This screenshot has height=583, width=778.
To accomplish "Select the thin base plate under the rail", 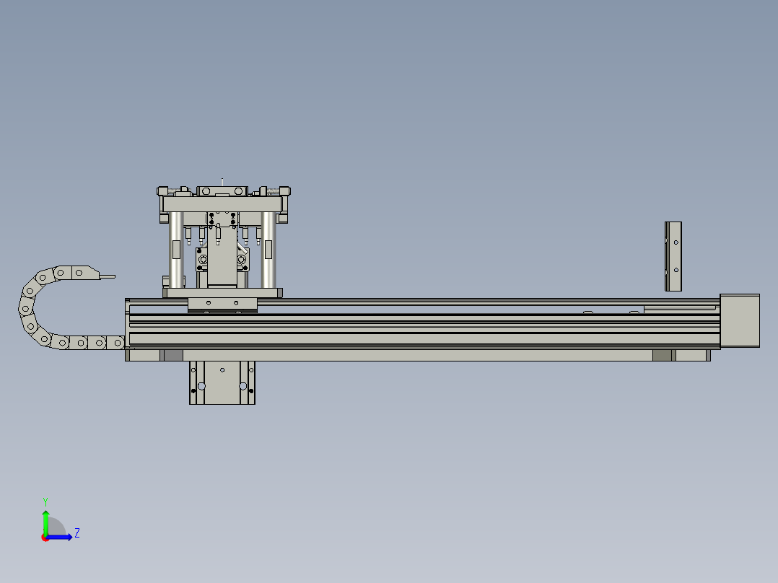I will click(x=418, y=355).
